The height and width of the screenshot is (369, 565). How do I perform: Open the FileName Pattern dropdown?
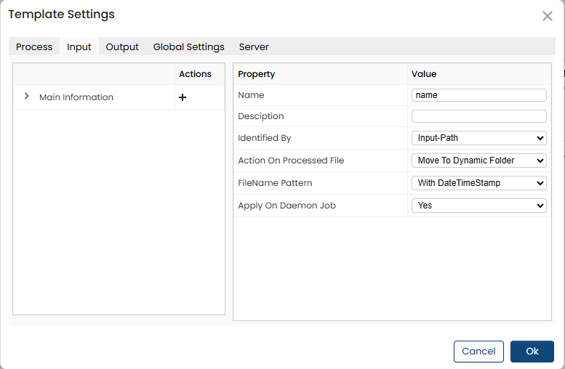[x=478, y=183]
